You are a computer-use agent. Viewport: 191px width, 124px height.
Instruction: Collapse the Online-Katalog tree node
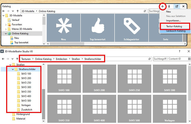(x=6, y=34)
